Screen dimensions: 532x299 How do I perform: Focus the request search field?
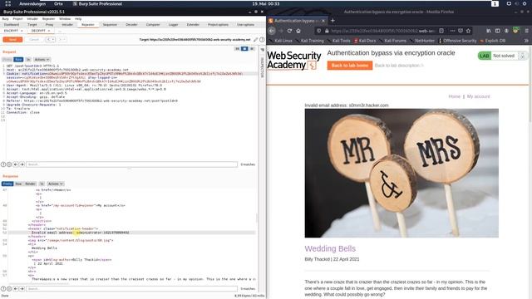point(131,164)
